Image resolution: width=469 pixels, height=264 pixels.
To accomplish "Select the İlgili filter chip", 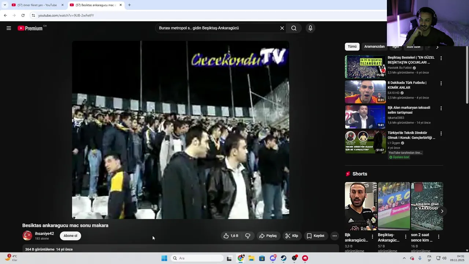I will coord(396,47).
